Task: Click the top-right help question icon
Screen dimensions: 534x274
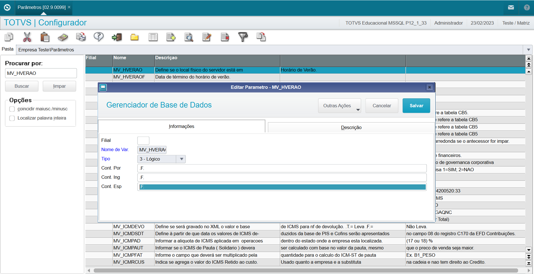Action: tap(527, 8)
